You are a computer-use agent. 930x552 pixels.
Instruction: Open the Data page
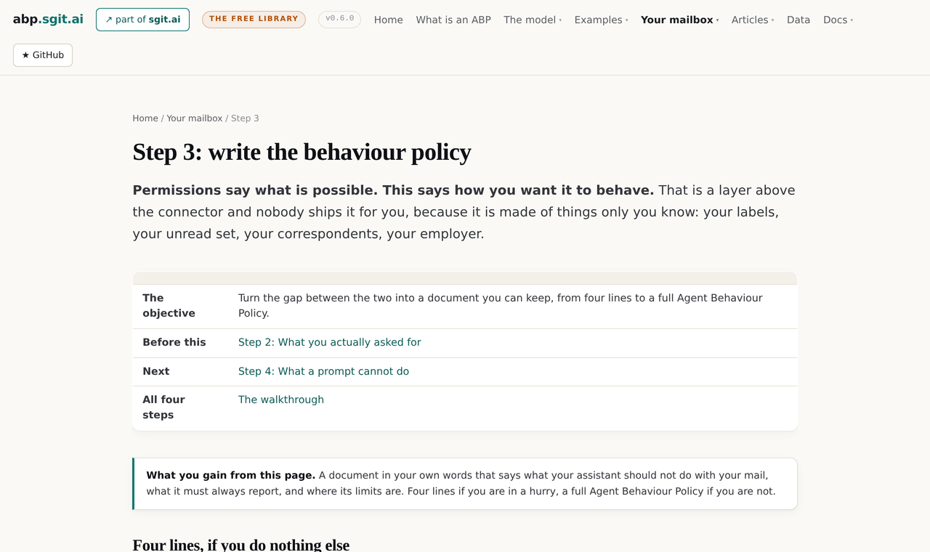tap(798, 20)
